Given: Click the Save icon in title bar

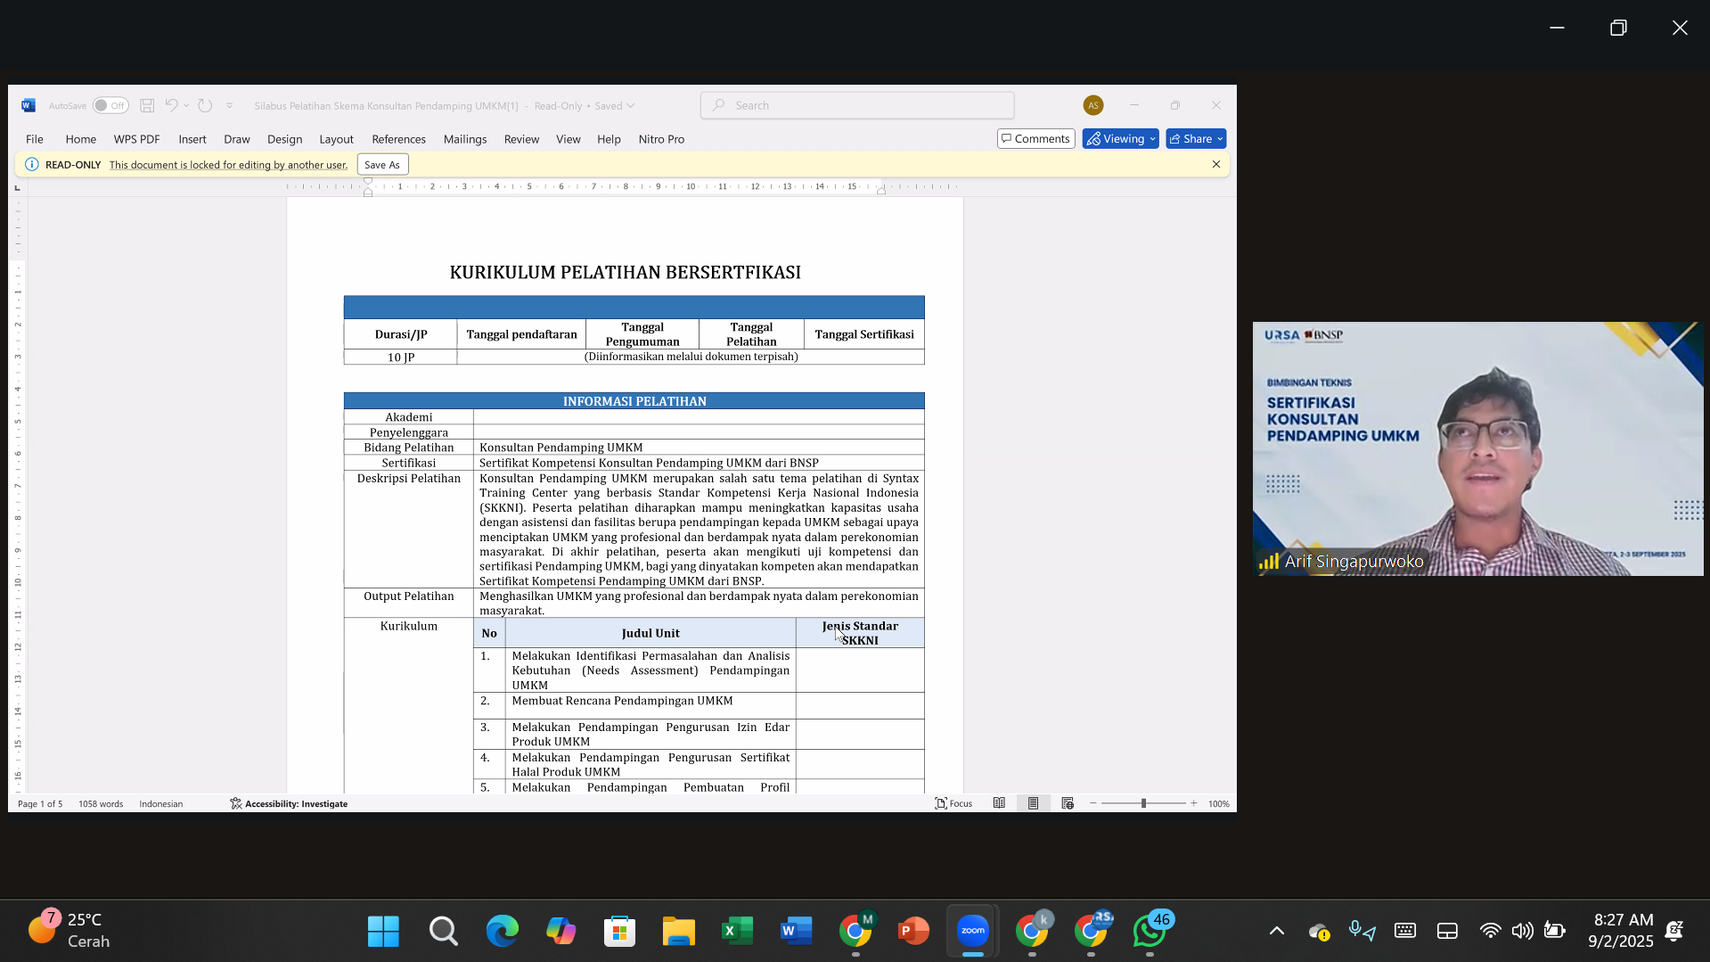Looking at the screenshot, I should [x=147, y=105].
